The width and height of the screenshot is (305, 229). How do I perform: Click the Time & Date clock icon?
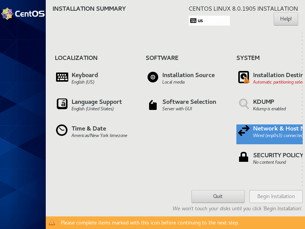62,131
